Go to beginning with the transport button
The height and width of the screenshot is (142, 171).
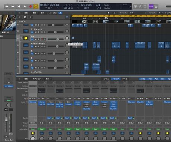pos(19,6)
